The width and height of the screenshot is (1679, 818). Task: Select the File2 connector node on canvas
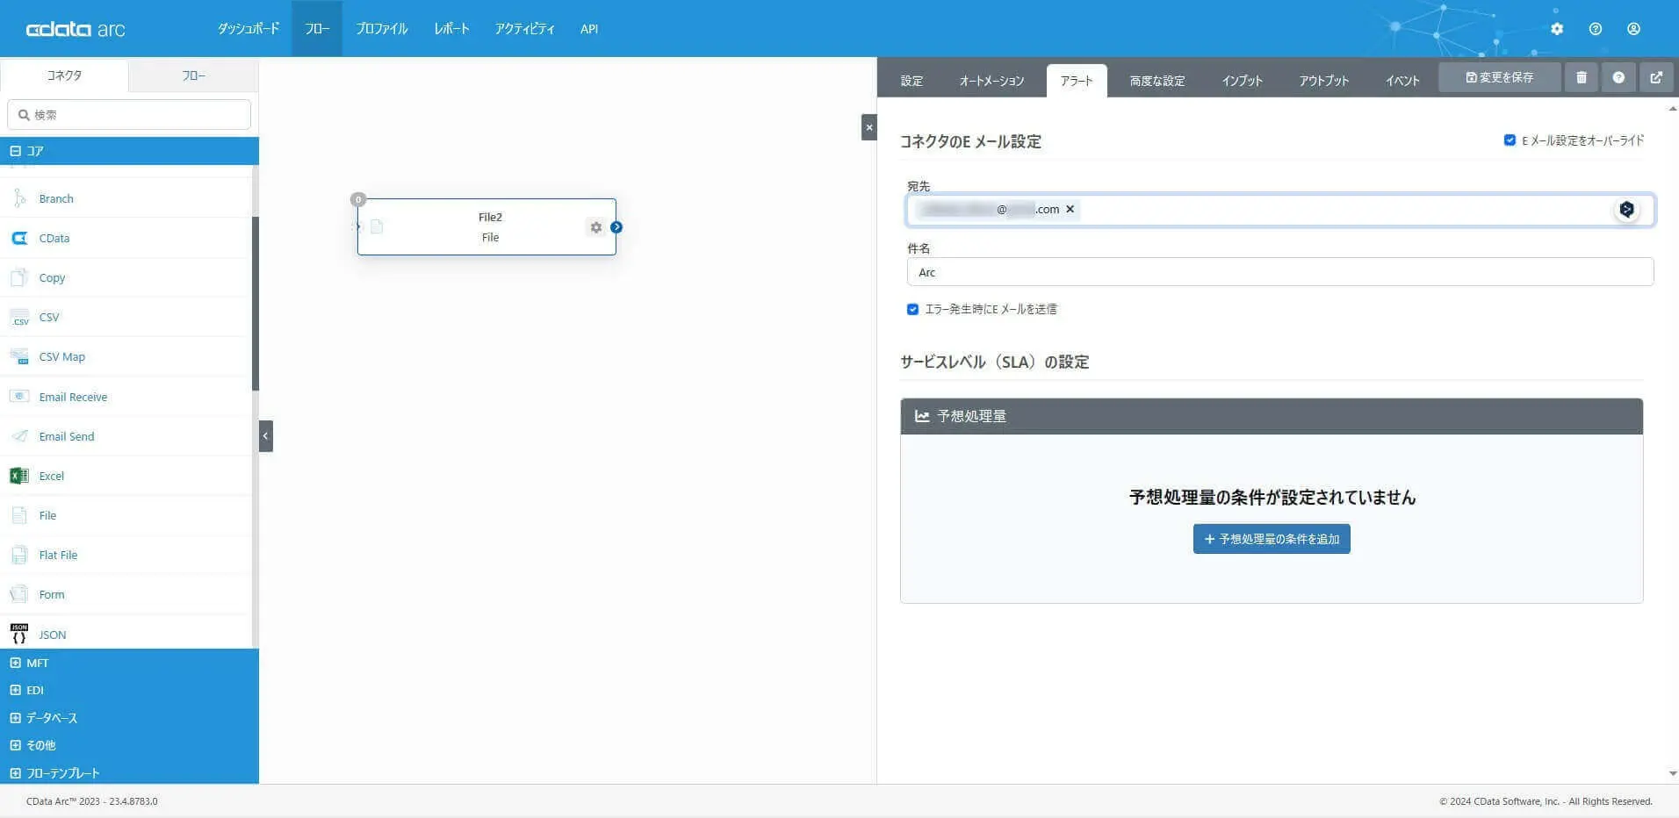[x=486, y=227]
